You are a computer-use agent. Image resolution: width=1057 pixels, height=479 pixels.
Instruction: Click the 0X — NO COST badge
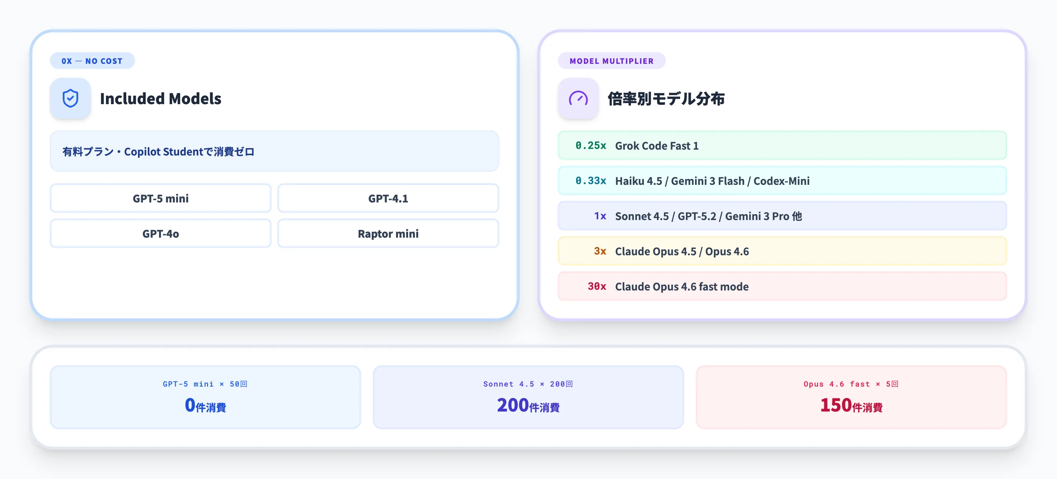pyautogui.click(x=92, y=61)
